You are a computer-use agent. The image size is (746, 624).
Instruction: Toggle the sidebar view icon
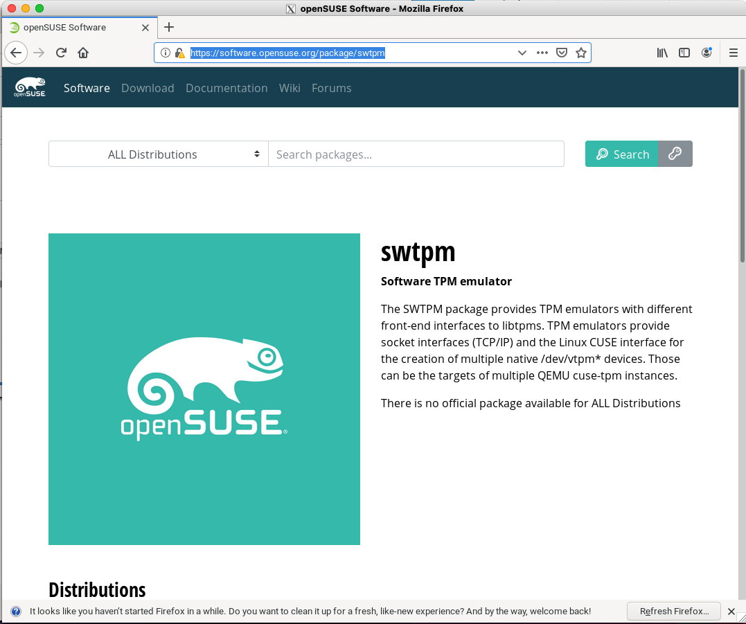684,53
